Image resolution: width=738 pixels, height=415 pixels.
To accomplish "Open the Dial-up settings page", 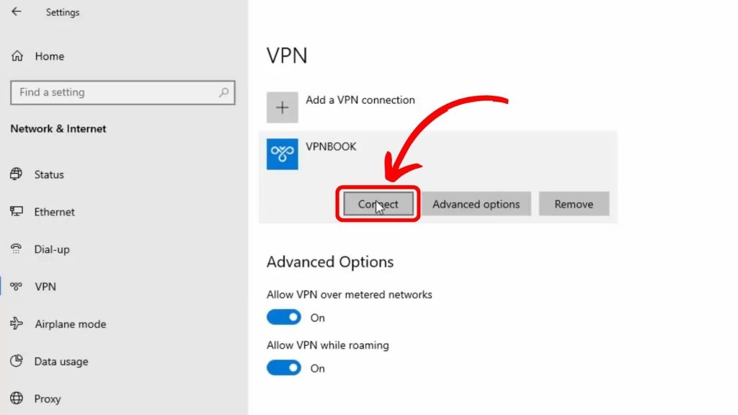I will point(52,249).
